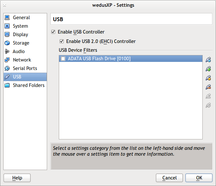This screenshot has height=186, width=216.
Task: Click the move filter down icon
Action: click(x=208, y=105)
